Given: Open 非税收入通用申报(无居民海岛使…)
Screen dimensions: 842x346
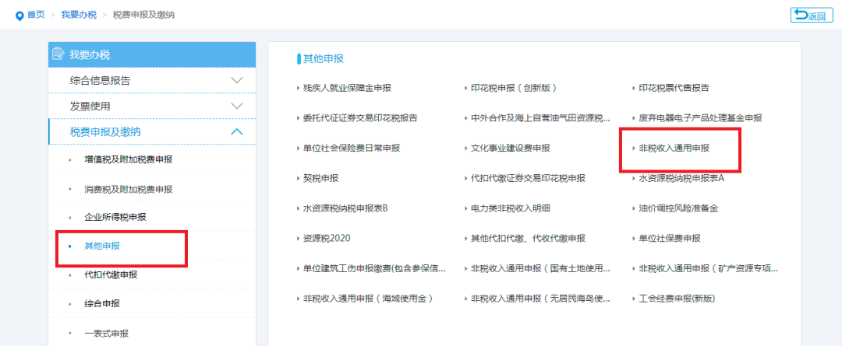Looking at the screenshot, I should [540, 299].
